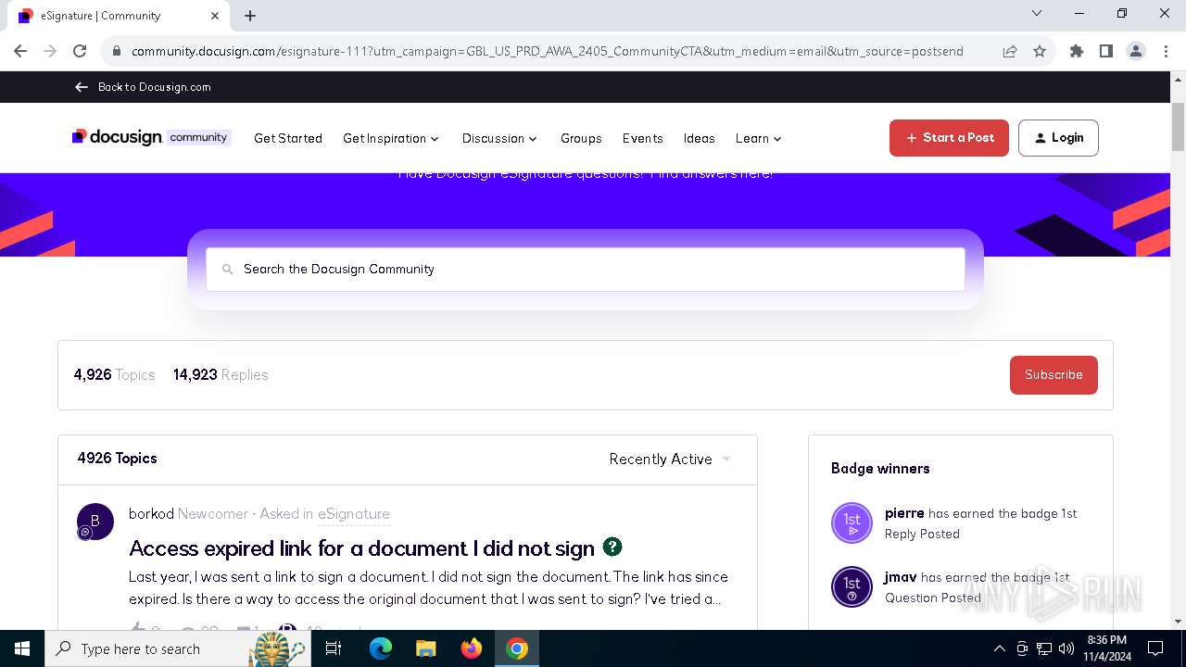Open the Events menu item
Image resolution: width=1186 pixels, height=667 pixels.
click(x=642, y=138)
